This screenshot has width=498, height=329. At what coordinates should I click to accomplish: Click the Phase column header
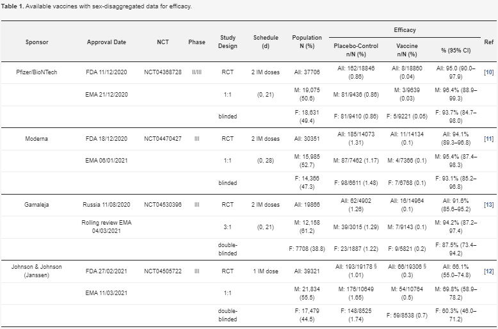[197, 42]
